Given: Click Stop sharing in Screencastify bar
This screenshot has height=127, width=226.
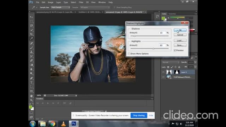Looking at the screenshot, I should (139, 115).
